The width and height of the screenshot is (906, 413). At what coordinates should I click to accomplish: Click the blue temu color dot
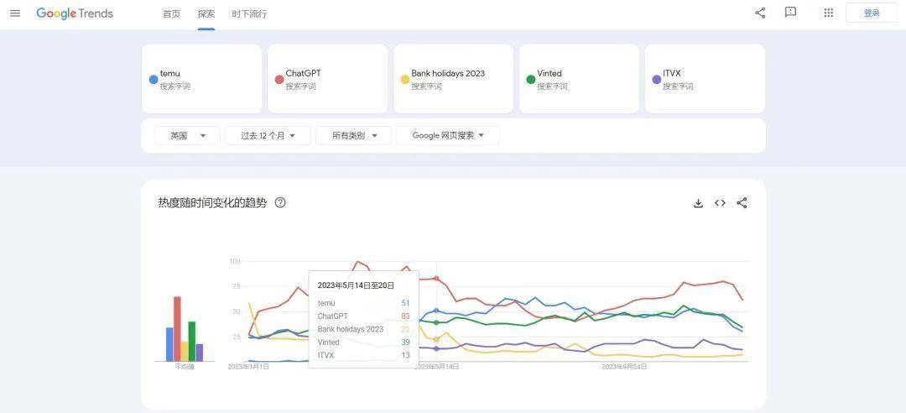point(154,79)
